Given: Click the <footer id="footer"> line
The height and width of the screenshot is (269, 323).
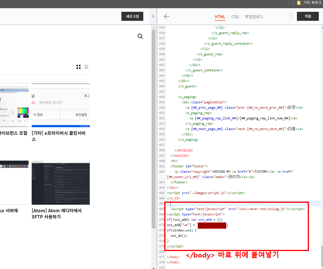Looking at the screenshot, I should tap(189, 166).
